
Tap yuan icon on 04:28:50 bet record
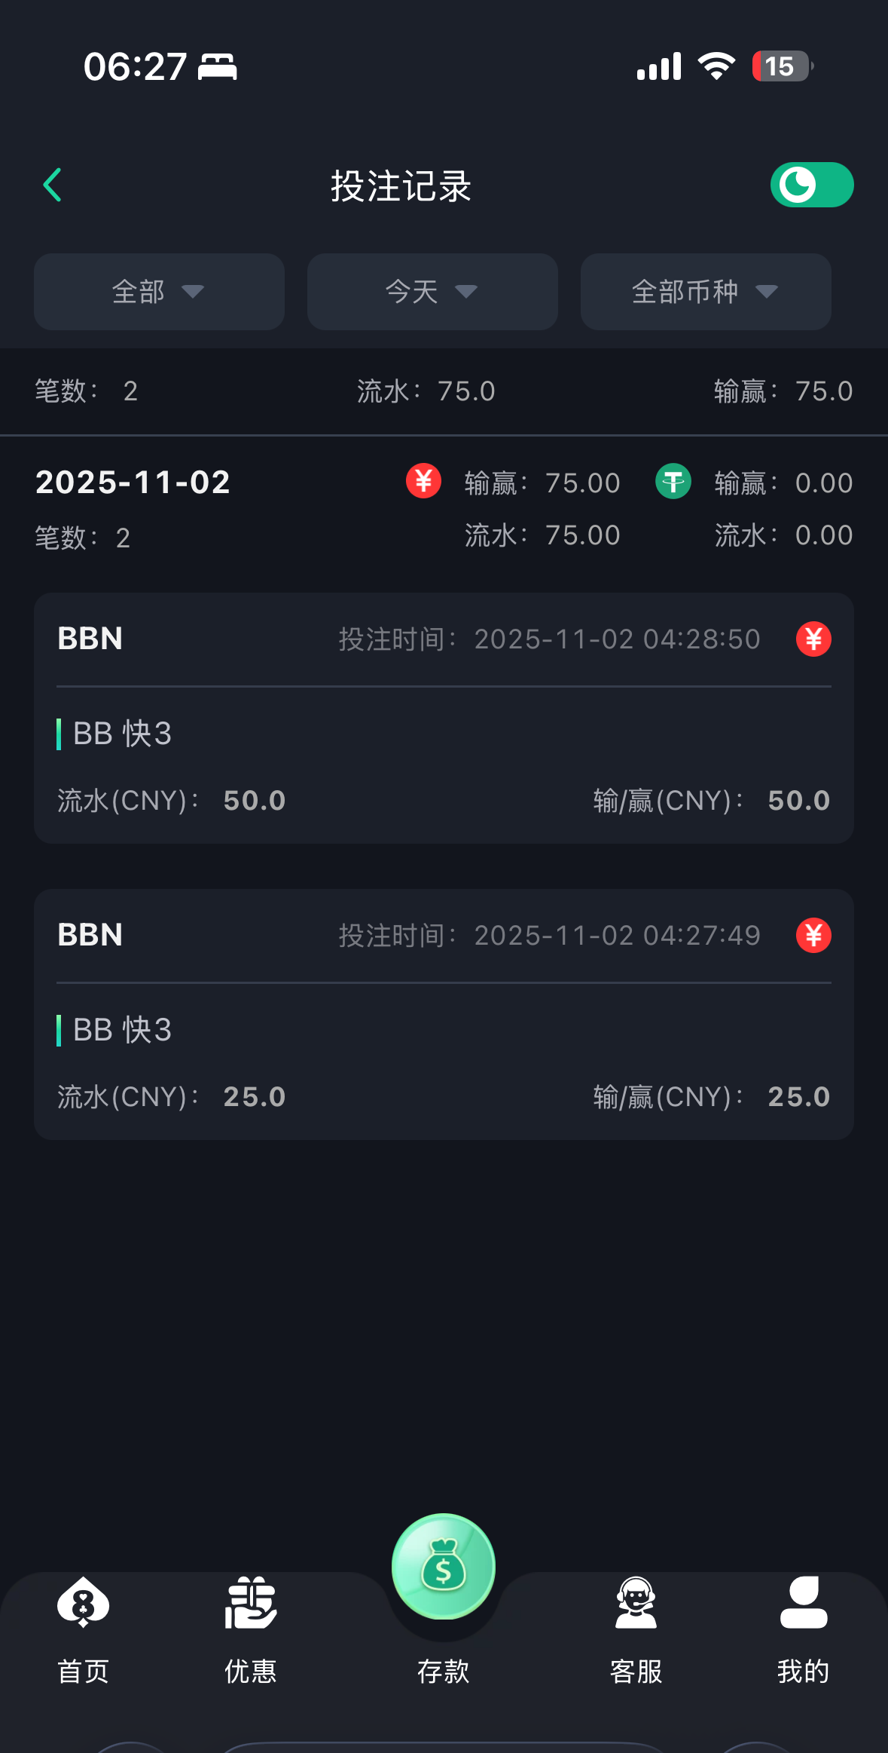coord(813,639)
